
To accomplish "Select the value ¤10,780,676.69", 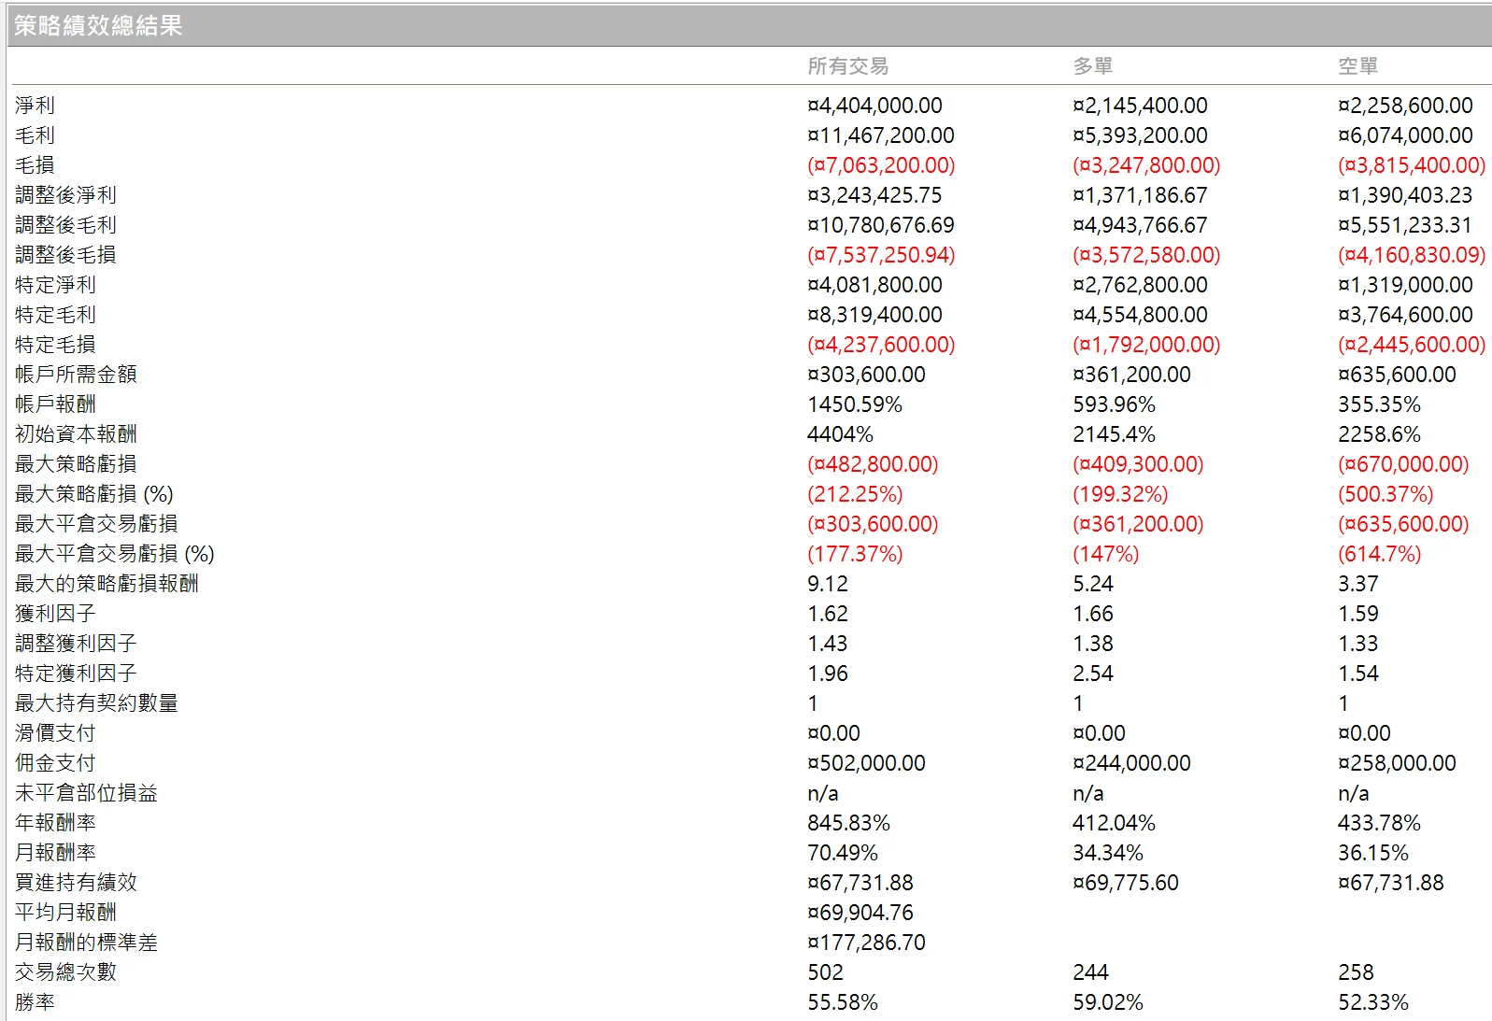I will click(x=881, y=225).
